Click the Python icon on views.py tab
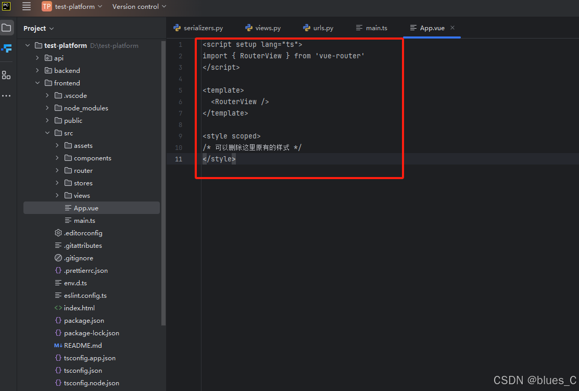 (x=248, y=28)
